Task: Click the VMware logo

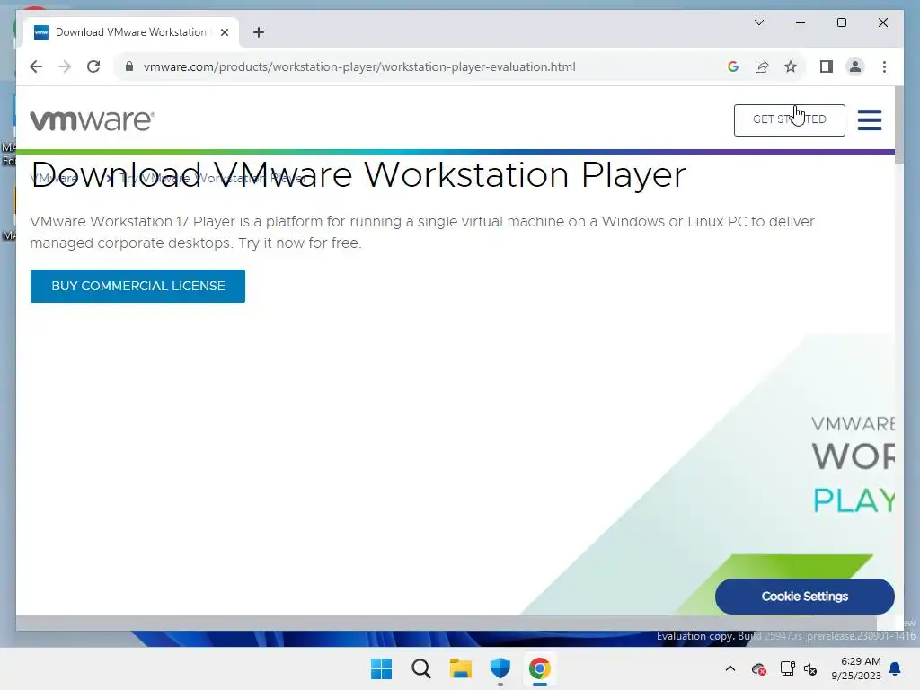Action: click(x=93, y=120)
